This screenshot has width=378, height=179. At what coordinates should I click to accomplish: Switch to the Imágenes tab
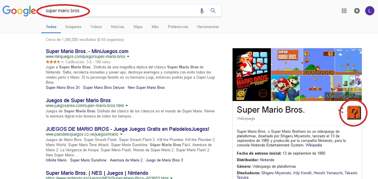(73, 27)
